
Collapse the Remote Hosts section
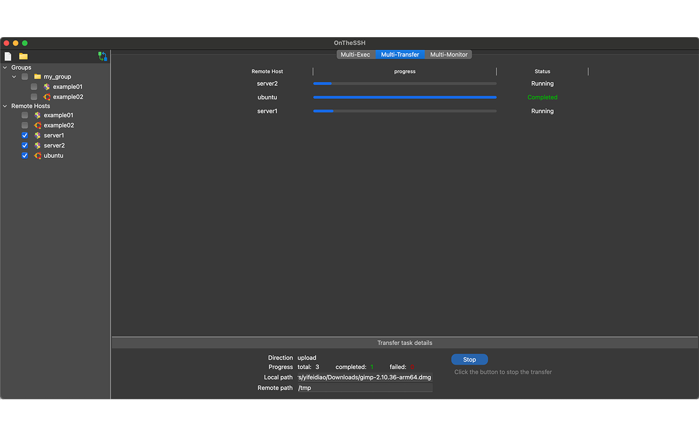(4, 105)
